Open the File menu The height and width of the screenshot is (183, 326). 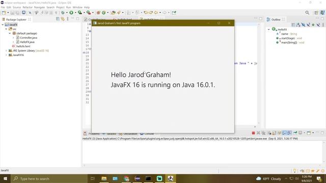click(x=3, y=7)
